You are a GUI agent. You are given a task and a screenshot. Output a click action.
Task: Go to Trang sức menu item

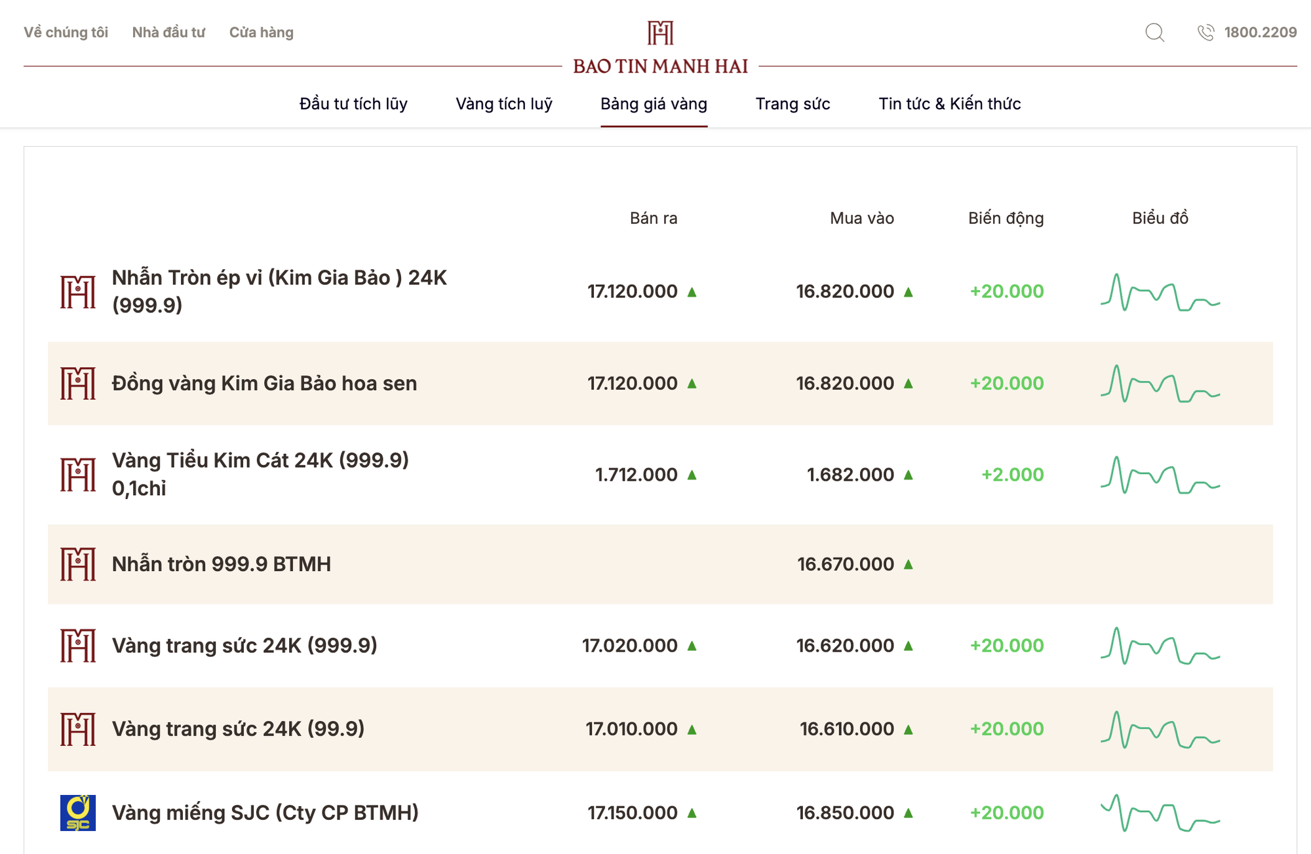click(x=792, y=103)
